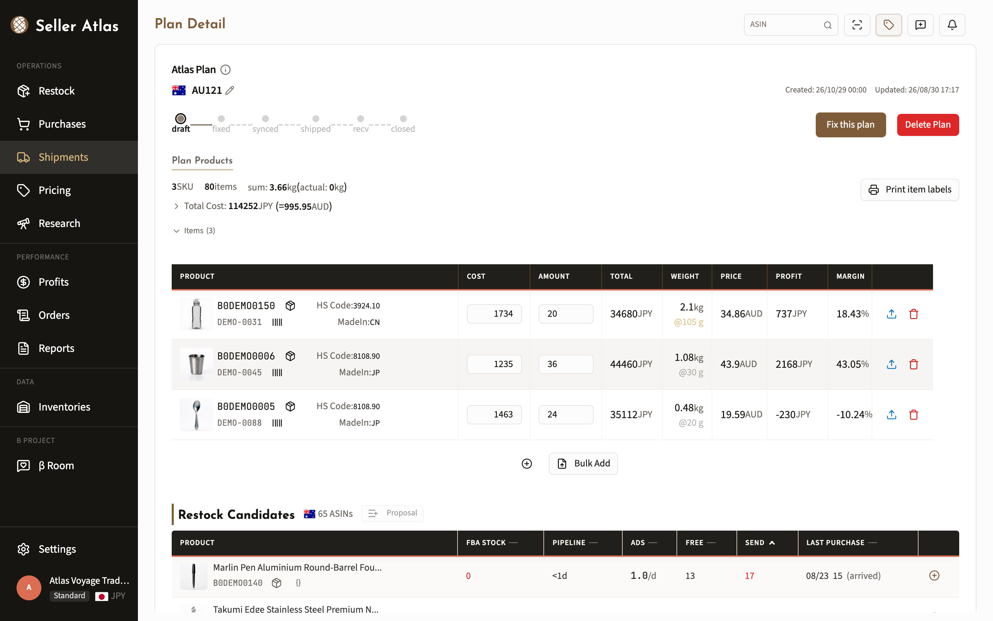Click the braces icon under Marlin Pen
Screen dimensions: 993x621
298,583
